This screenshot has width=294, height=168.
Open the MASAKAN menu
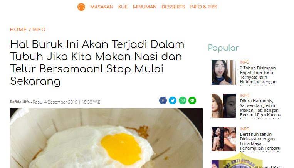pos(102,7)
